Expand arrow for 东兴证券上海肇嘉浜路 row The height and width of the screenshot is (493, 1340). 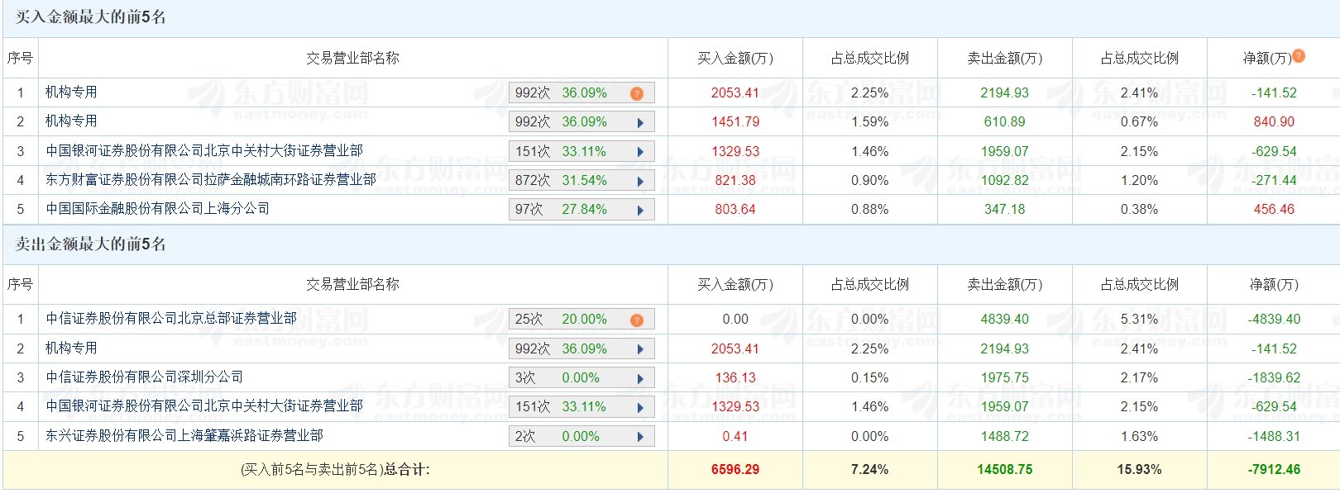pyautogui.click(x=640, y=437)
